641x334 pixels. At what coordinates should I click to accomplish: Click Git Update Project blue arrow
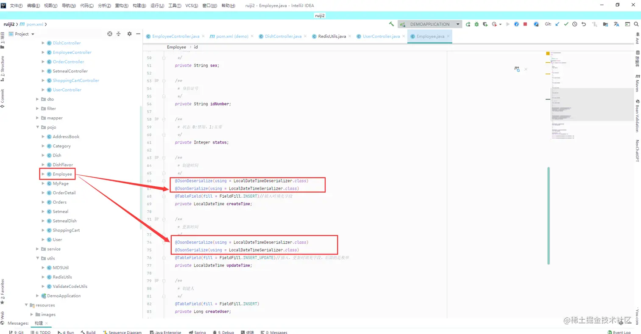tap(557, 24)
